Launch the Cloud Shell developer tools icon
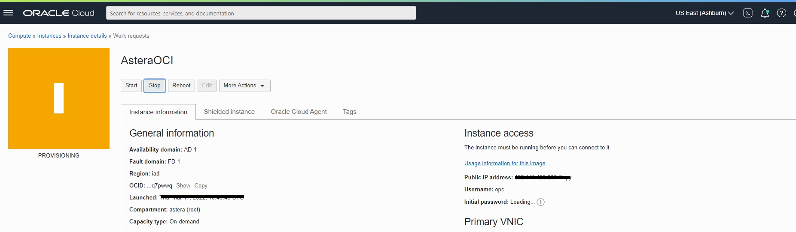 (748, 13)
